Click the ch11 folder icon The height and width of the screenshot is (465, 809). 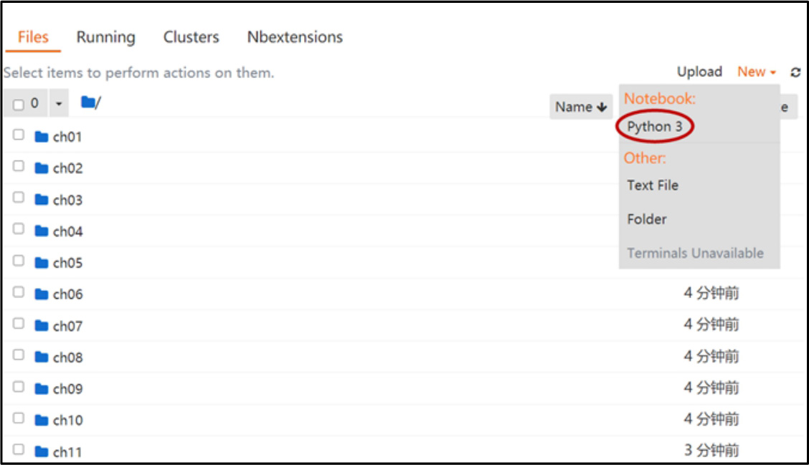click(x=42, y=452)
